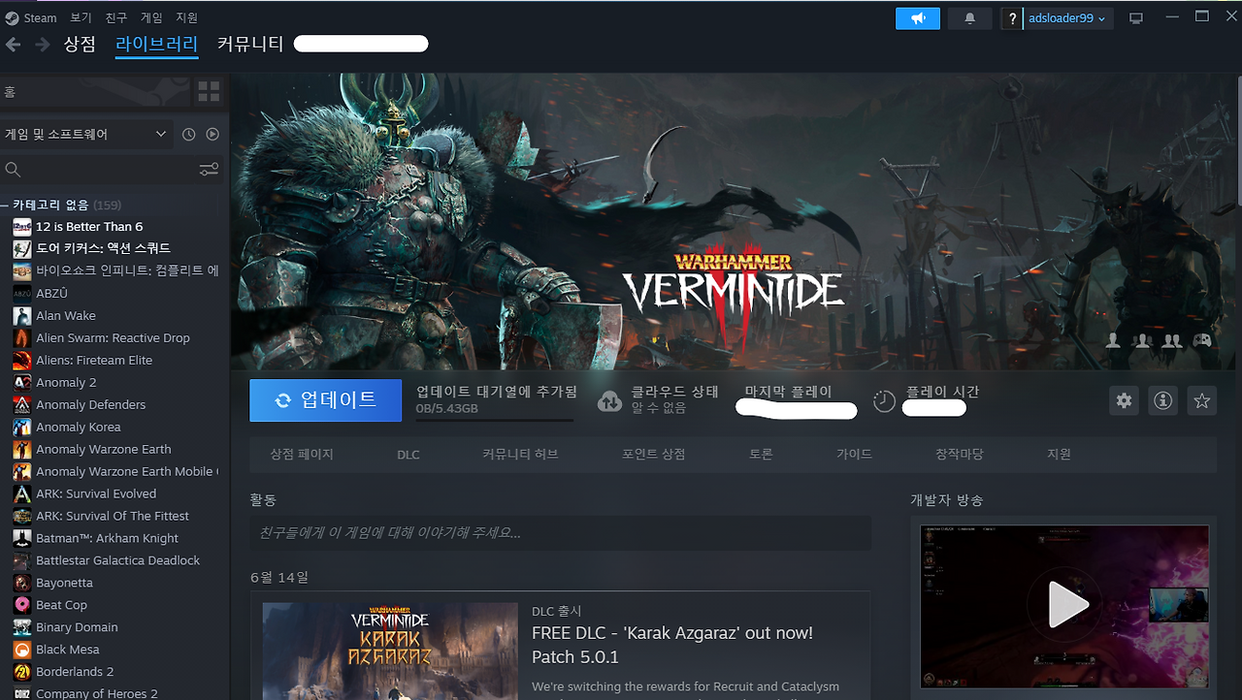Screen dimensions: 1242x700
Task: Click ARK: Survival Evolved game icon
Action: (x=22, y=493)
